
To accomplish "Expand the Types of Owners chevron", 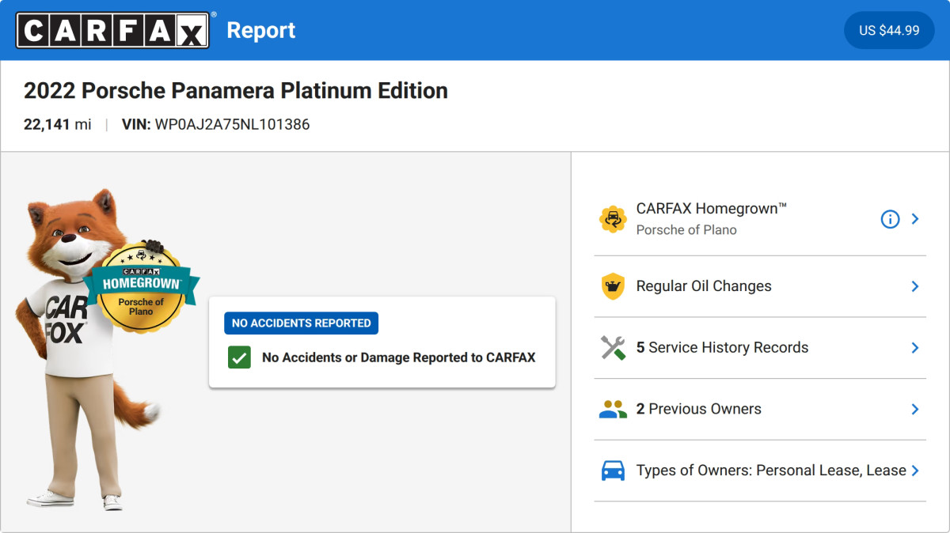I will [915, 471].
